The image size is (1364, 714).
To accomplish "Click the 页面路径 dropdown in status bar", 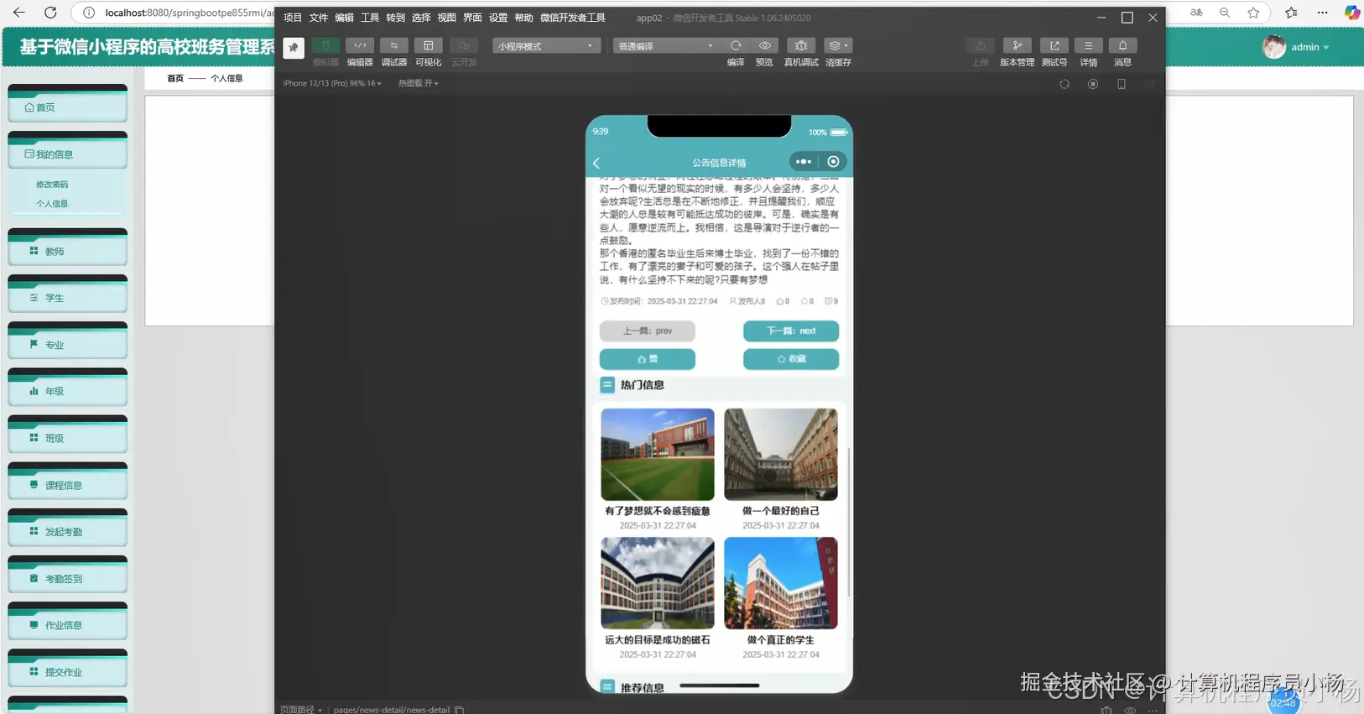I will pyautogui.click(x=301, y=710).
